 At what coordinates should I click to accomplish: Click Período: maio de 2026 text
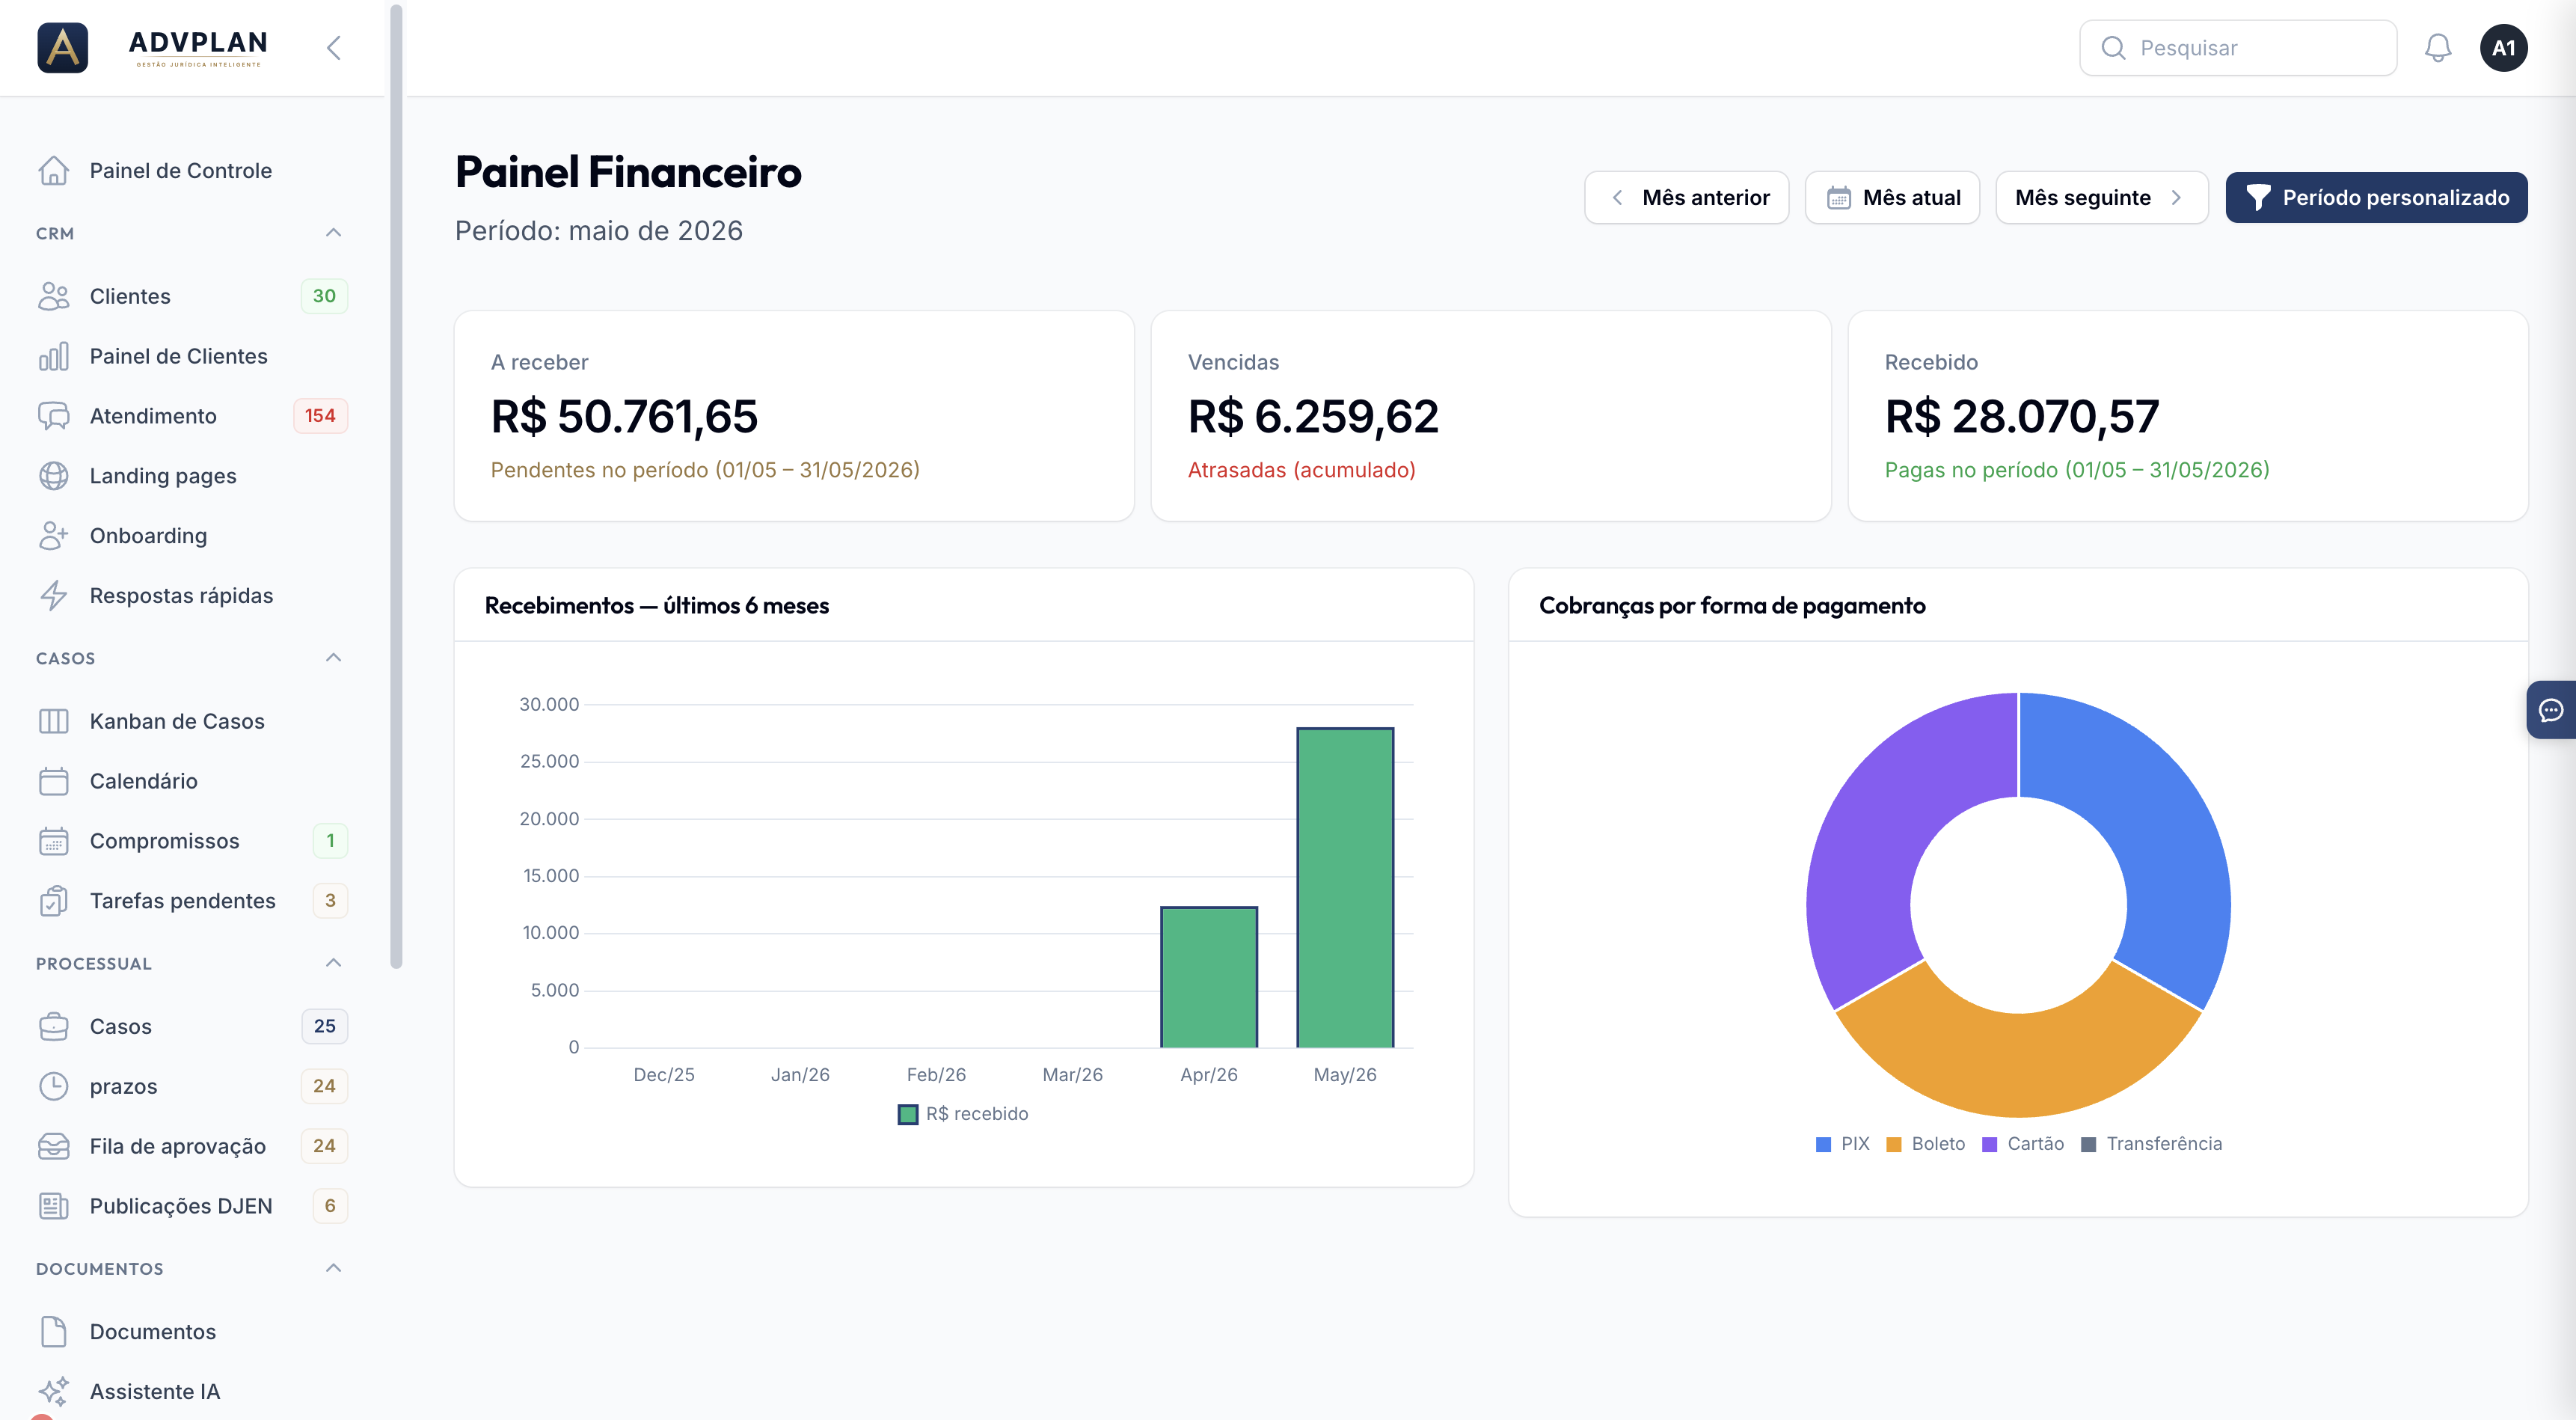click(598, 231)
